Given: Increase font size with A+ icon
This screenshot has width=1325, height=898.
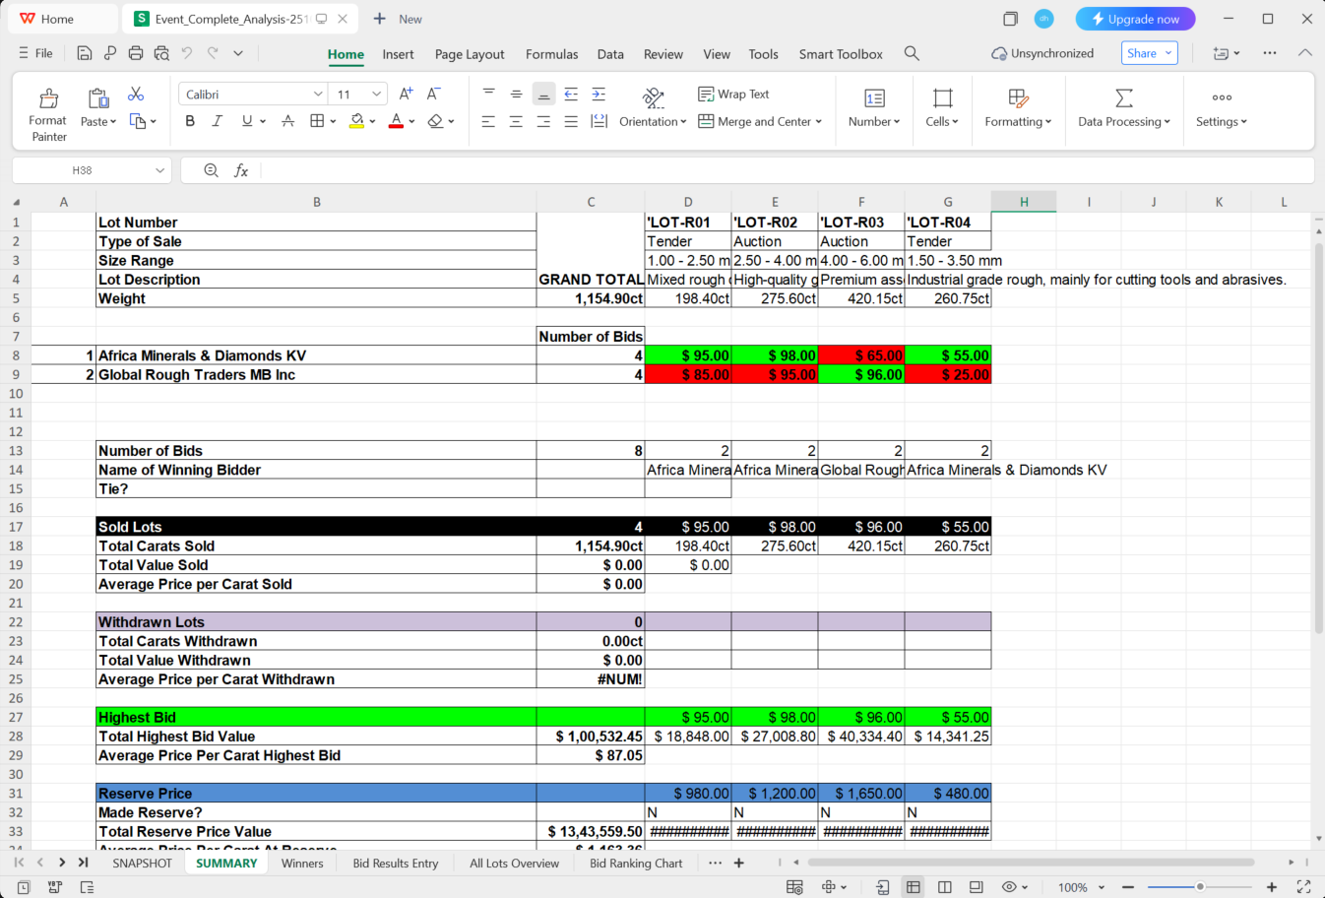Looking at the screenshot, I should (x=406, y=94).
